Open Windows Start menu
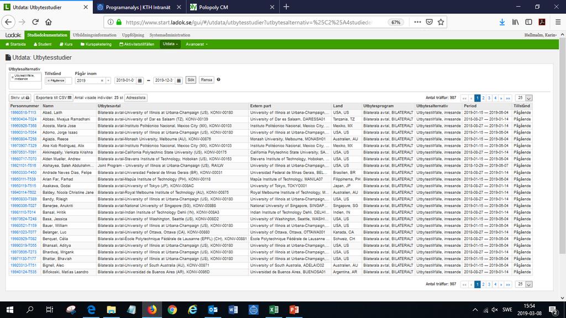The height and width of the screenshot is (318, 566). 10,310
